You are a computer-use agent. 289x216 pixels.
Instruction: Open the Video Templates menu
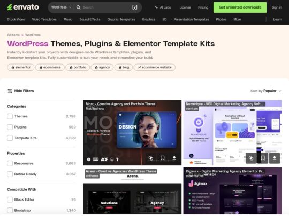pos(44,19)
